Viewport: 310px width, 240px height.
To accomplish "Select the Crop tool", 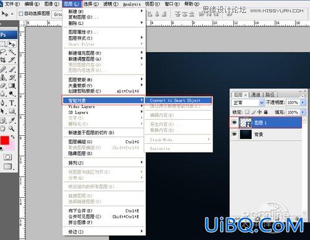I will click(3, 60).
